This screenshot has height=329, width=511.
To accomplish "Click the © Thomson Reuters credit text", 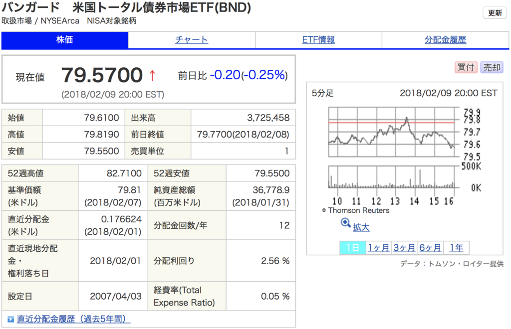I will (x=355, y=210).
